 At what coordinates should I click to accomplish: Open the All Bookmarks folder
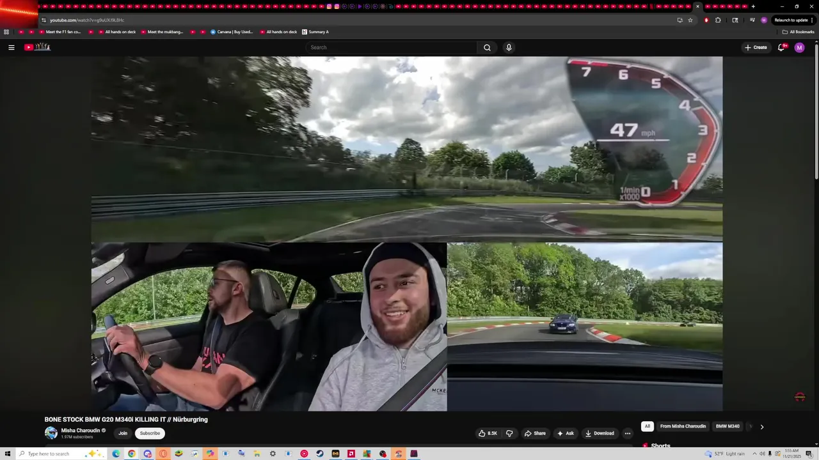798,32
